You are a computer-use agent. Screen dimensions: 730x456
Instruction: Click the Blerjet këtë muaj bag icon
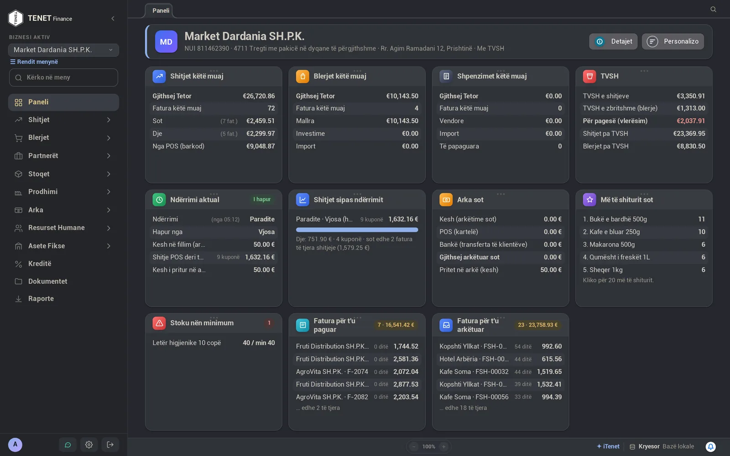302,76
